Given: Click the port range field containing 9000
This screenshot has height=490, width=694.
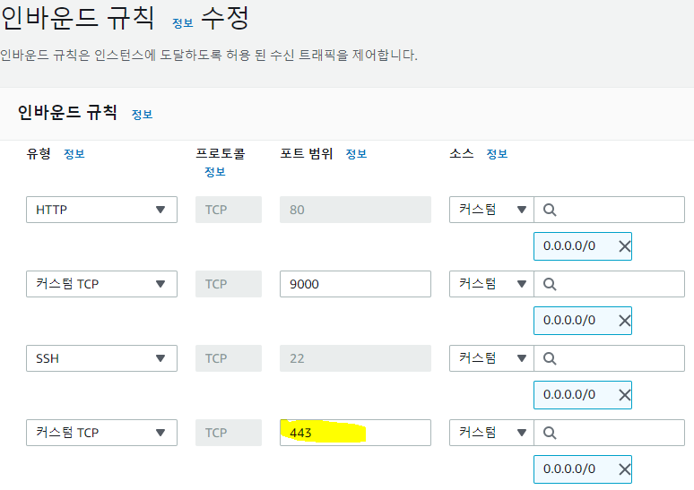Looking at the screenshot, I should (x=355, y=284).
